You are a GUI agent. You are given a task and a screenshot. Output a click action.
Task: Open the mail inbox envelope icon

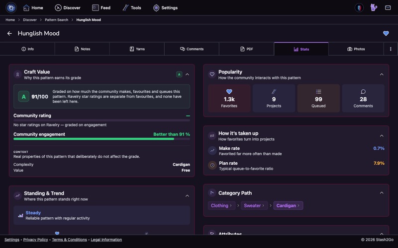click(388, 8)
